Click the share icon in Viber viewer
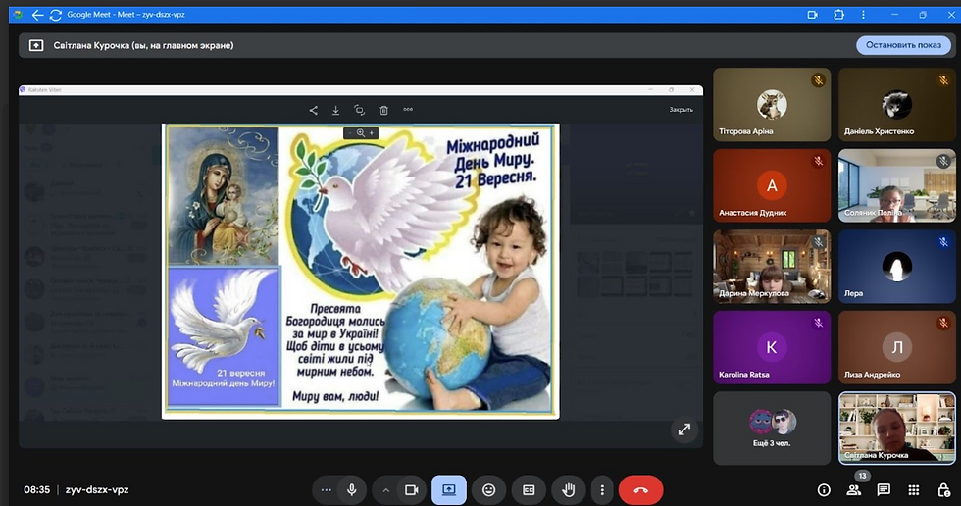The image size is (961, 506). pyautogui.click(x=313, y=110)
